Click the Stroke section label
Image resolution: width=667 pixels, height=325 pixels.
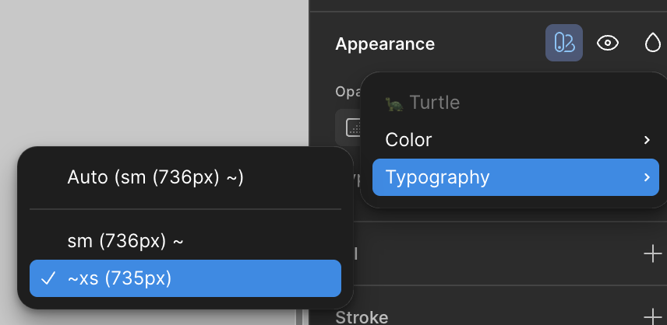pyautogui.click(x=362, y=316)
